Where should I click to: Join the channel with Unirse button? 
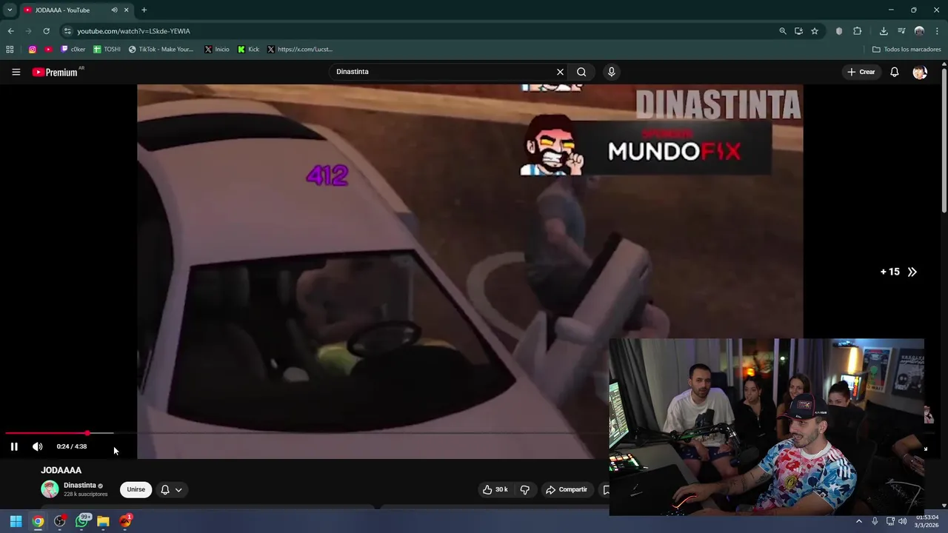tap(136, 489)
